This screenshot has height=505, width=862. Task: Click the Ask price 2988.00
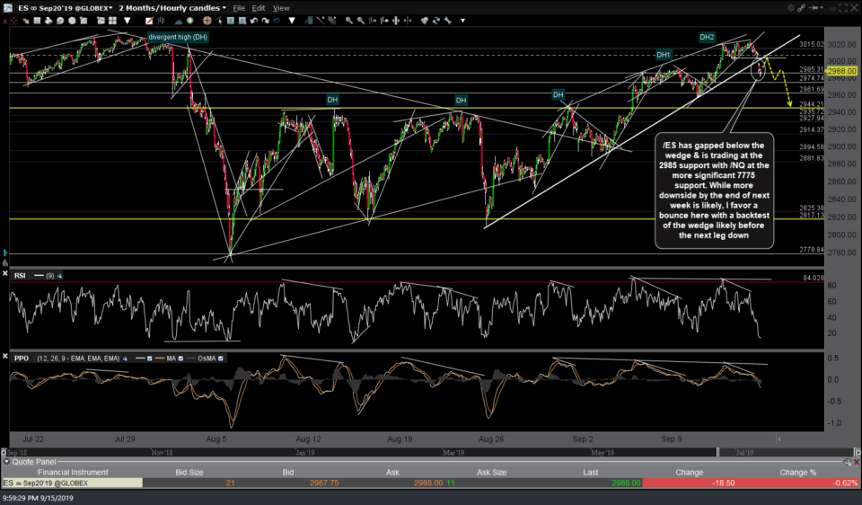[428, 483]
